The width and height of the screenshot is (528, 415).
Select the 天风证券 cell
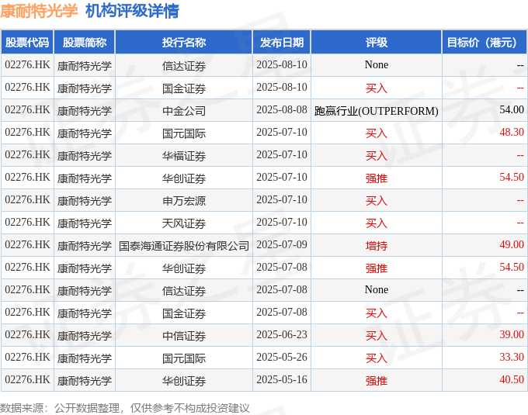[x=184, y=223]
